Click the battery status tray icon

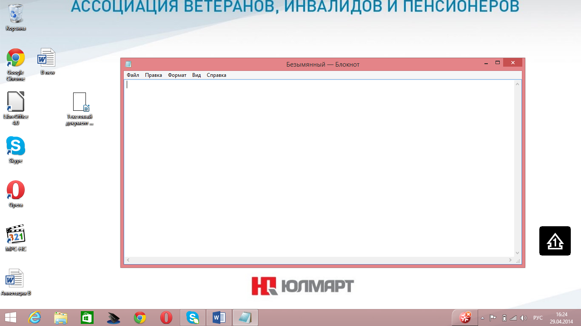(x=504, y=318)
